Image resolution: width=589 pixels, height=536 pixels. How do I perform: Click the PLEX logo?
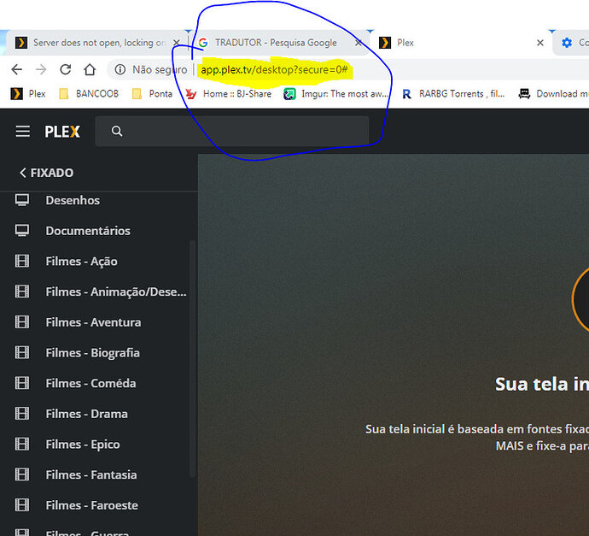click(x=62, y=132)
